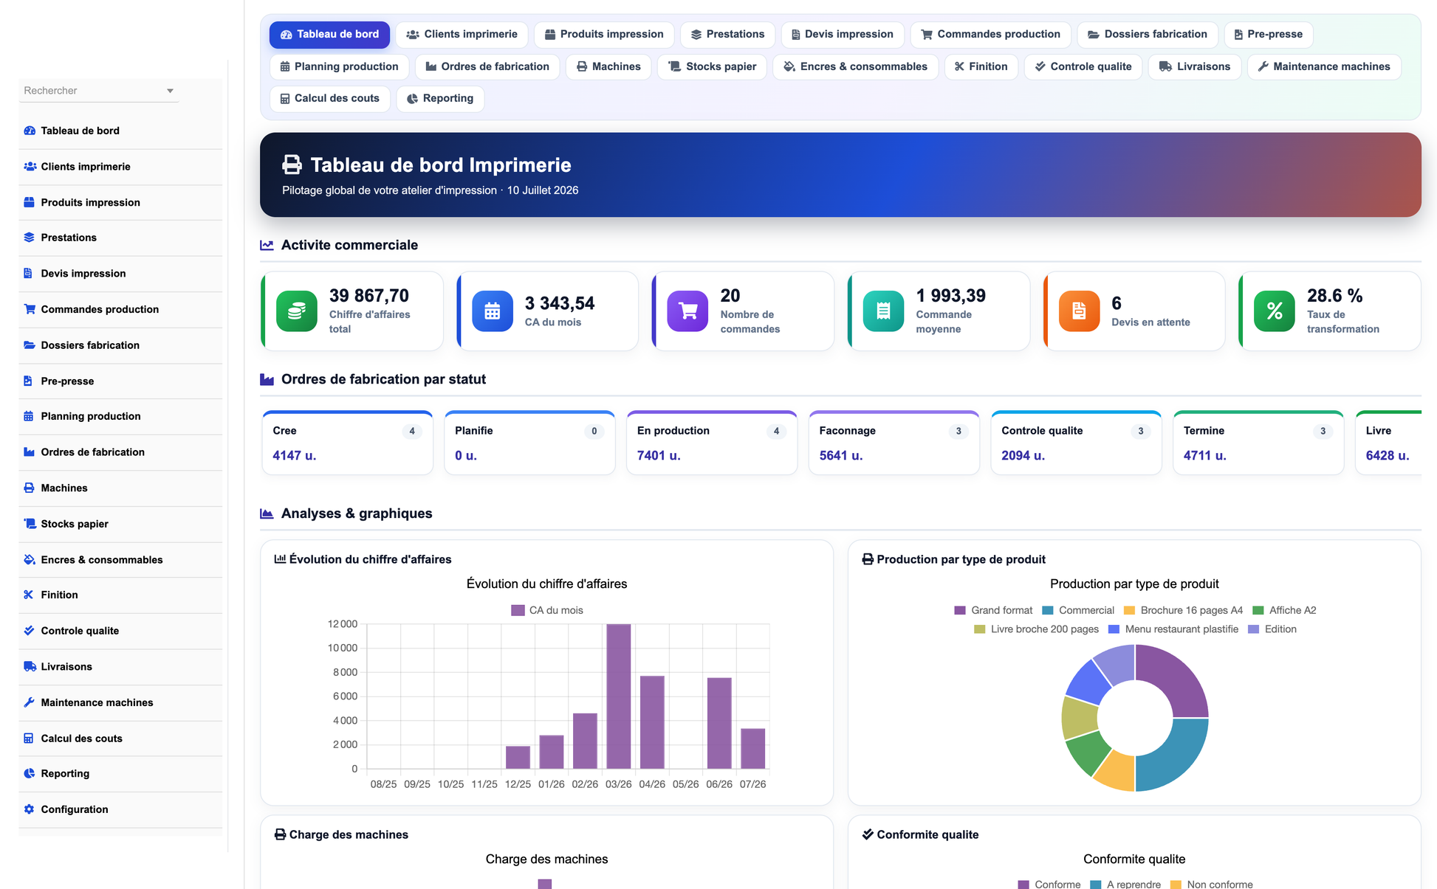Open the Stocks papier top tab
Screen dimensions: 1437x889
[712, 66]
